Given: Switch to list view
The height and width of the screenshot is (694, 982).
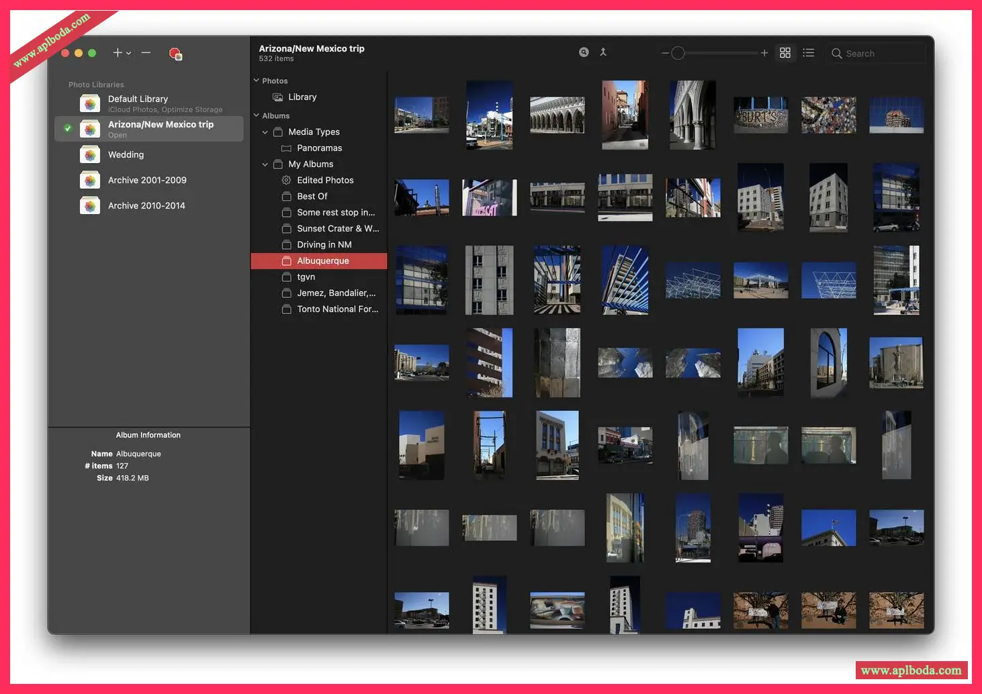Looking at the screenshot, I should (808, 53).
